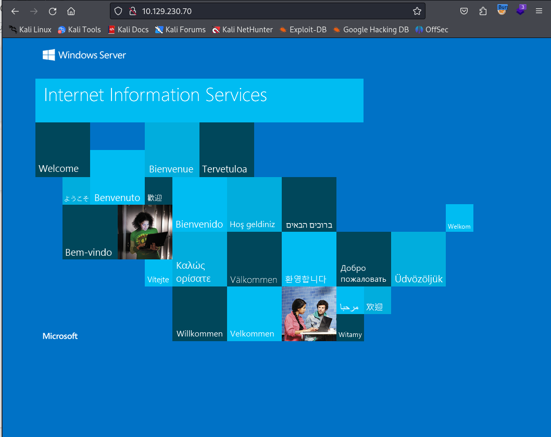View insecure connection padlock details
Screen dimensions: 551x437
[x=133, y=11]
